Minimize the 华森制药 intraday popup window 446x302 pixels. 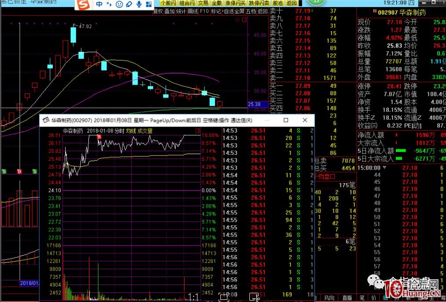pyautogui.click(x=267, y=120)
